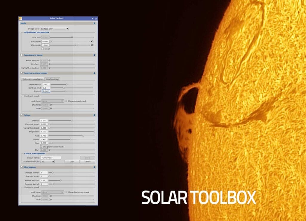Image resolution: width=306 pixels, height=221 pixels.
Task: Collapse the Mode section via its arrow icon
Action: 94,23
